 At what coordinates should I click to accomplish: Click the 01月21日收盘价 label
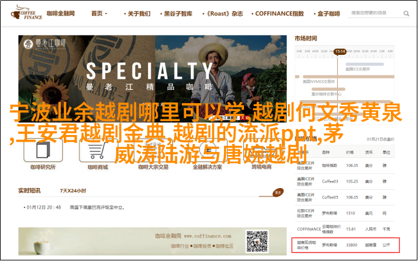point(381,139)
